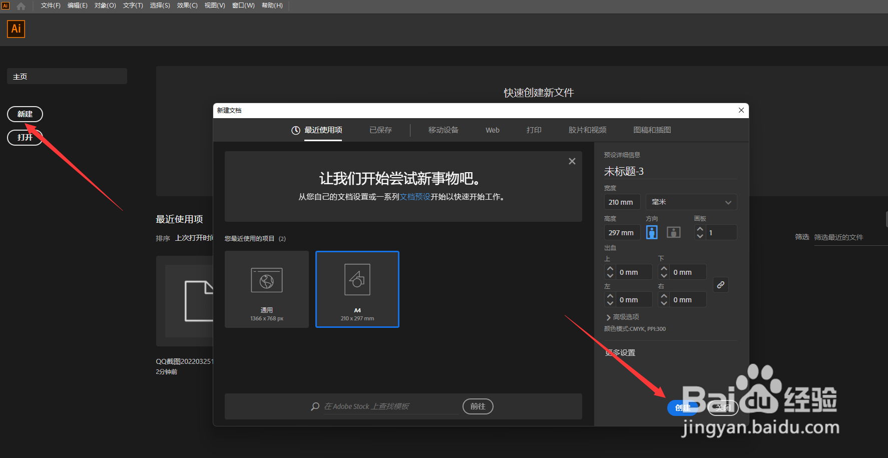Image resolution: width=888 pixels, height=458 pixels.
Task: Click the 打开 button on home screen
Action: [x=25, y=137]
